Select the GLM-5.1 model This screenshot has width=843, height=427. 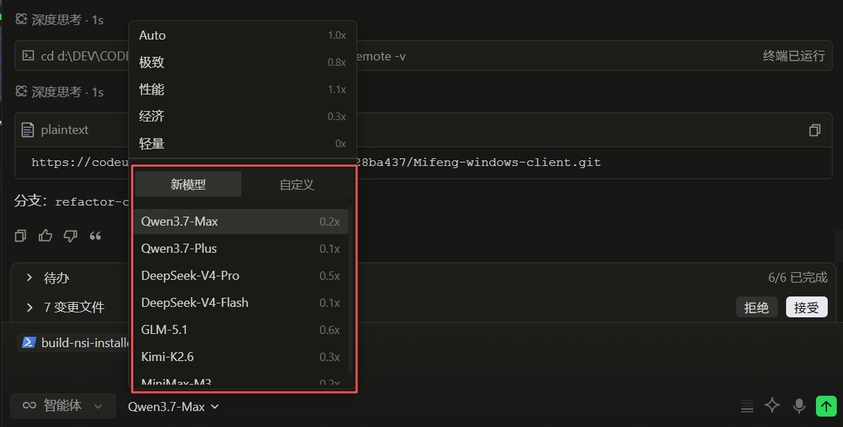coord(241,330)
